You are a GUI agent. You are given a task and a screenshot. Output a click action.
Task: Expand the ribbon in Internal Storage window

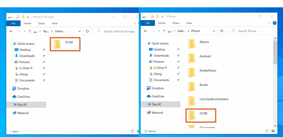tap(135, 23)
